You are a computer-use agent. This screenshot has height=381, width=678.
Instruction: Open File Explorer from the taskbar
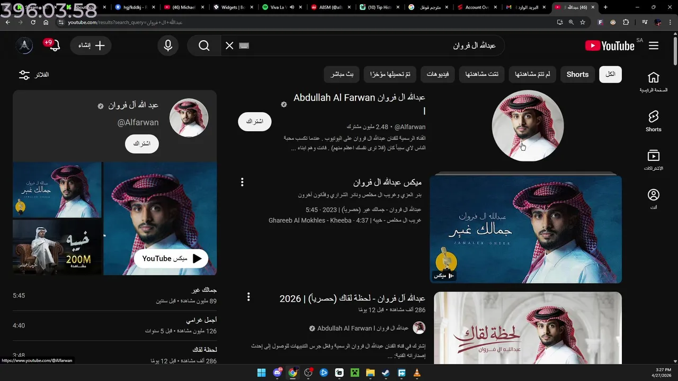[370, 373]
